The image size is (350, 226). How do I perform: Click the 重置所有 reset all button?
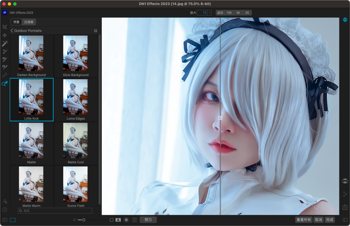point(304,220)
